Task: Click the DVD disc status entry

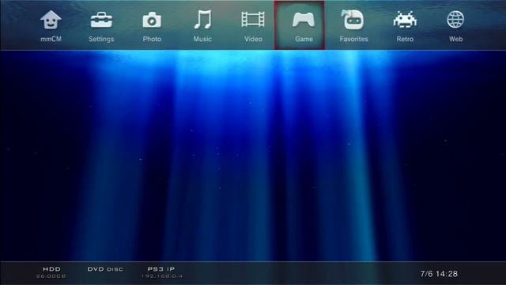Action: (x=105, y=269)
